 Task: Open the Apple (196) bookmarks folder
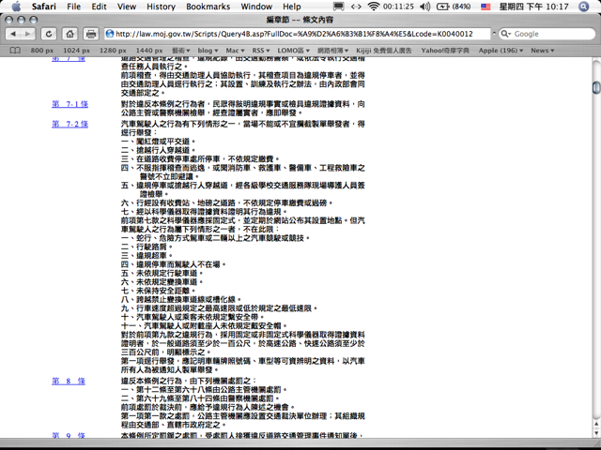[501, 51]
